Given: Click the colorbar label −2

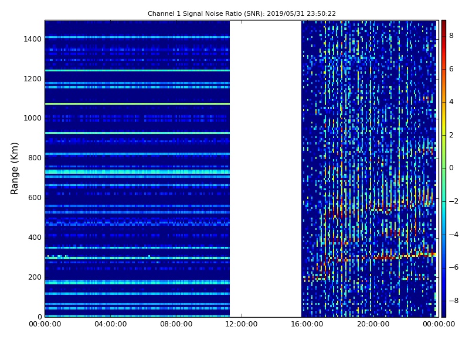Looking at the screenshot, I should 454,201.
